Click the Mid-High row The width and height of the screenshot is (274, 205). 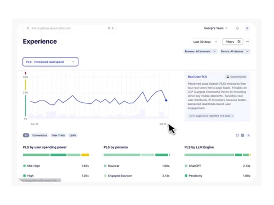pyautogui.click(x=56, y=166)
